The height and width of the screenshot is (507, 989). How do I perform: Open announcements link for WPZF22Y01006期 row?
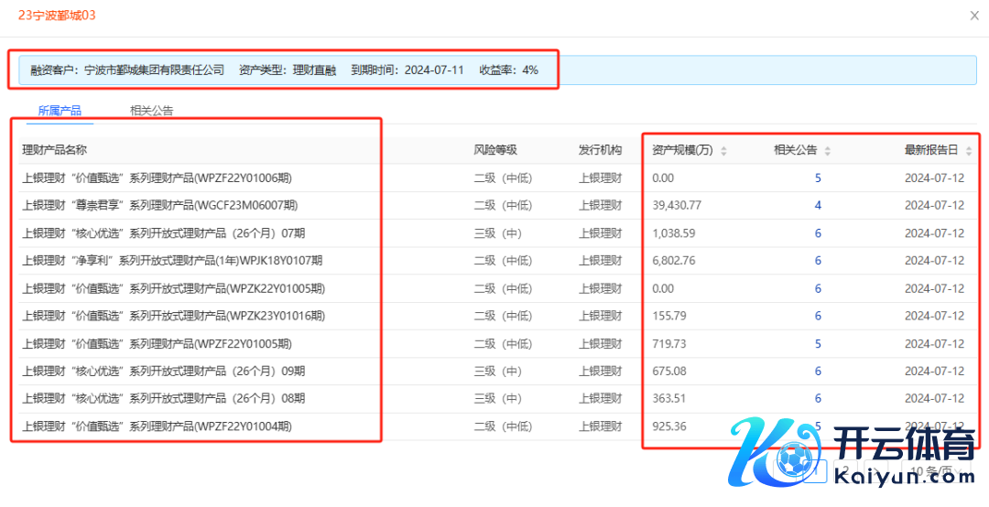click(818, 178)
